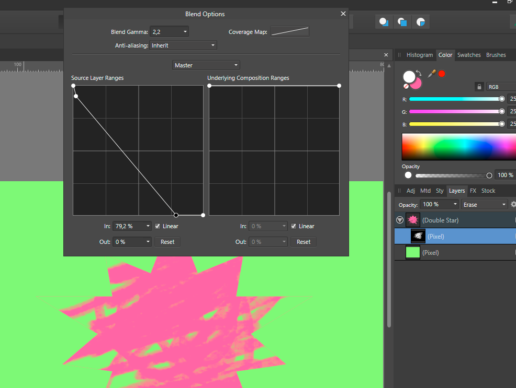The image size is (516, 388).
Task: Open Layers panel gear settings
Action: click(x=513, y=205)
